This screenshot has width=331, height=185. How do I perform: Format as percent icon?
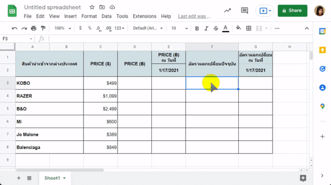click(90, 28)
